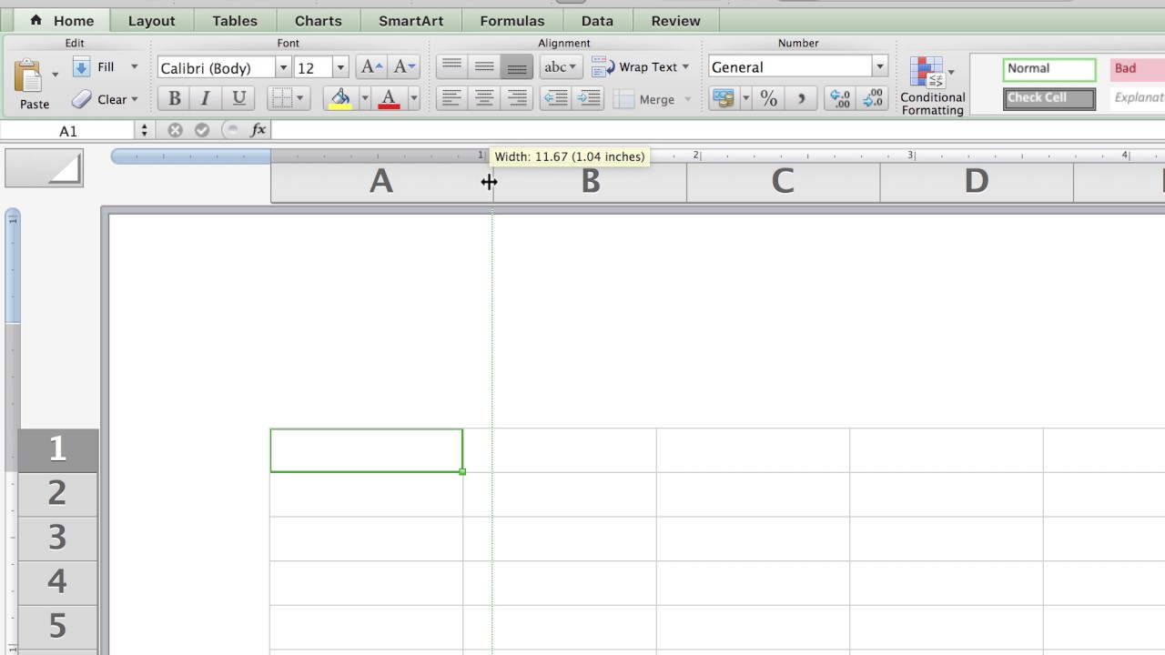The height and width of the screenshot is (655, 1165).
Task: Switch to the Home tab
Action: tap(62, 20)
